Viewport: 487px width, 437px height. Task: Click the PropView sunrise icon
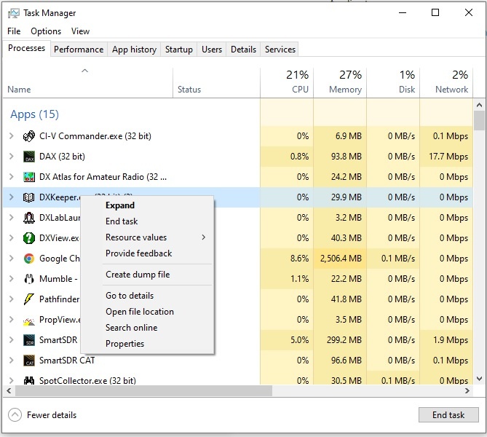coord(29,321)
